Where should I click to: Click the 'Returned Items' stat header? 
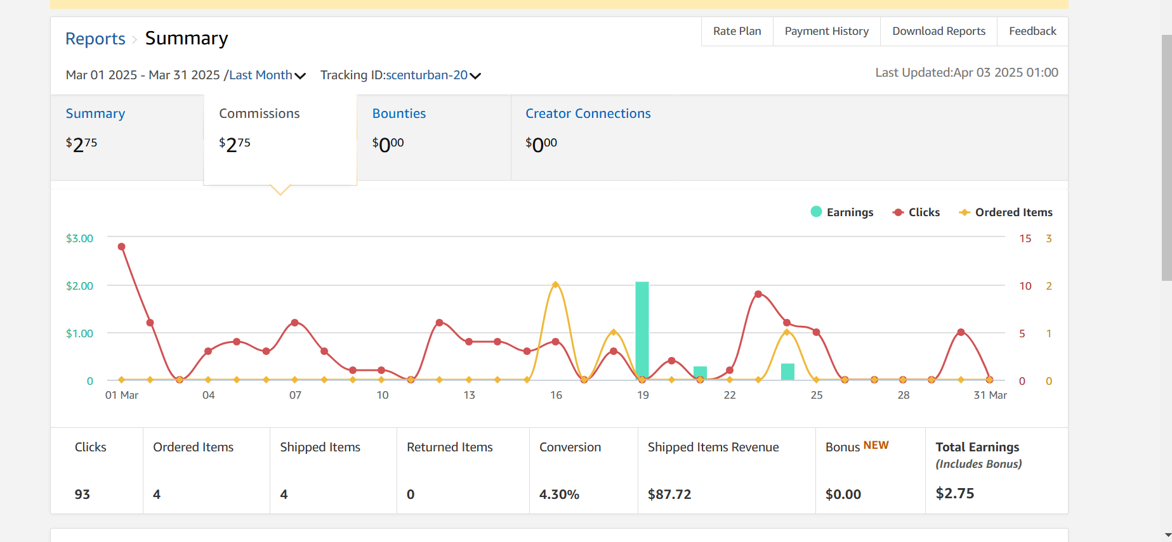click(x=450, y=447)
